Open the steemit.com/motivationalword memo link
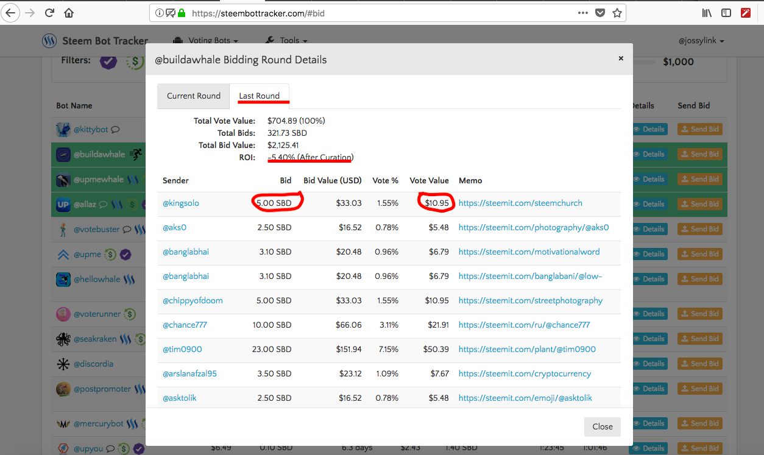Screen dimensions: 764x455 point(529,252)
